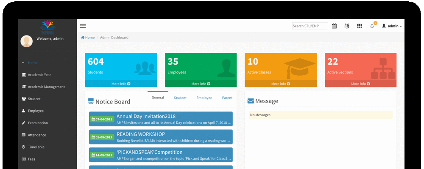This screenshot has width=424, height=169.
Task: Open More info for Employees
Action: [x=201, y=84]
